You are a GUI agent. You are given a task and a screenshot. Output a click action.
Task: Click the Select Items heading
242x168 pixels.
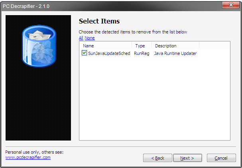point(99,21)
